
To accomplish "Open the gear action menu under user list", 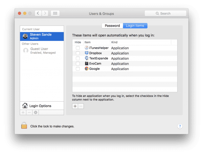I will tap(35, 112).
